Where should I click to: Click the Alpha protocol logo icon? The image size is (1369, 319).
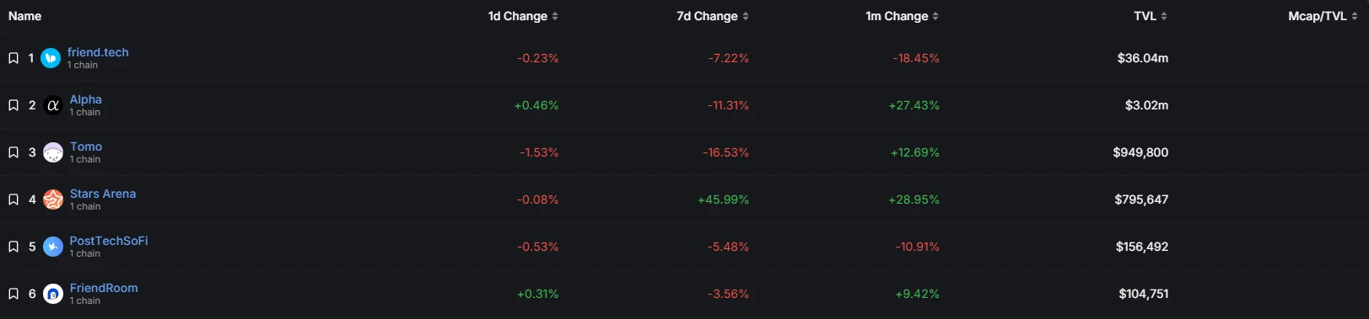pyautogui.click(x=53, y=105)
